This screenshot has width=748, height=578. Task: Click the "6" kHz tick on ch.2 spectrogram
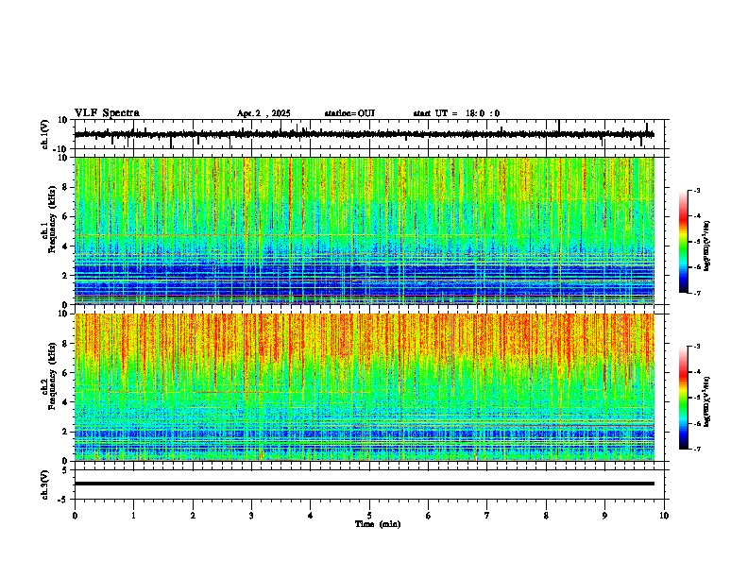click(x=66, y=373)
